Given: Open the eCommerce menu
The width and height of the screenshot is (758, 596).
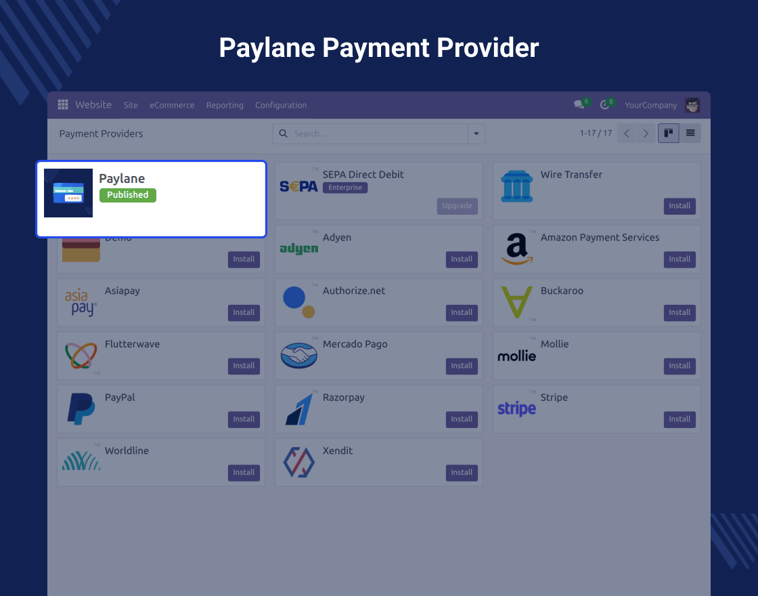Looking at the screenshot, I should click(172, 105).
